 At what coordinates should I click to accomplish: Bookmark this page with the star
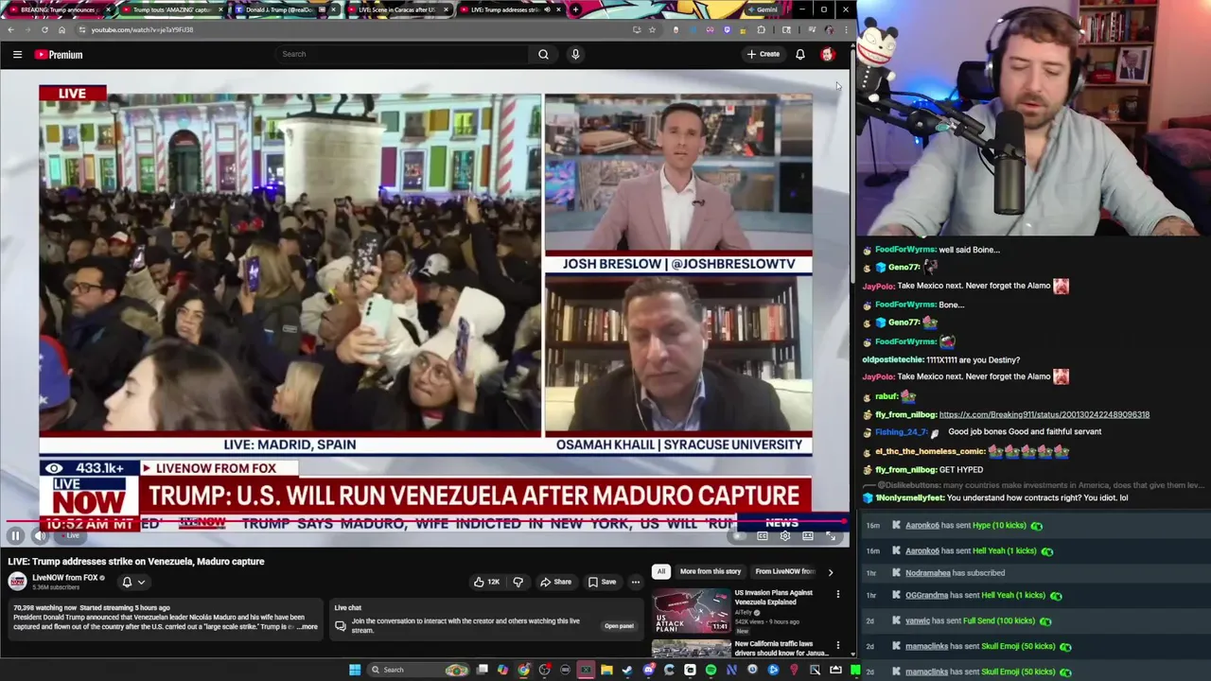click(x=652, y=29)
